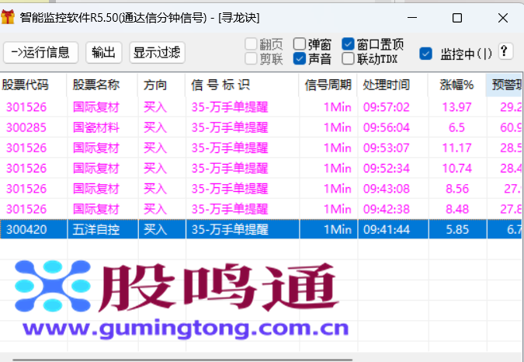
Task: Click the 方向 column header
Action: tap(161, 85)
